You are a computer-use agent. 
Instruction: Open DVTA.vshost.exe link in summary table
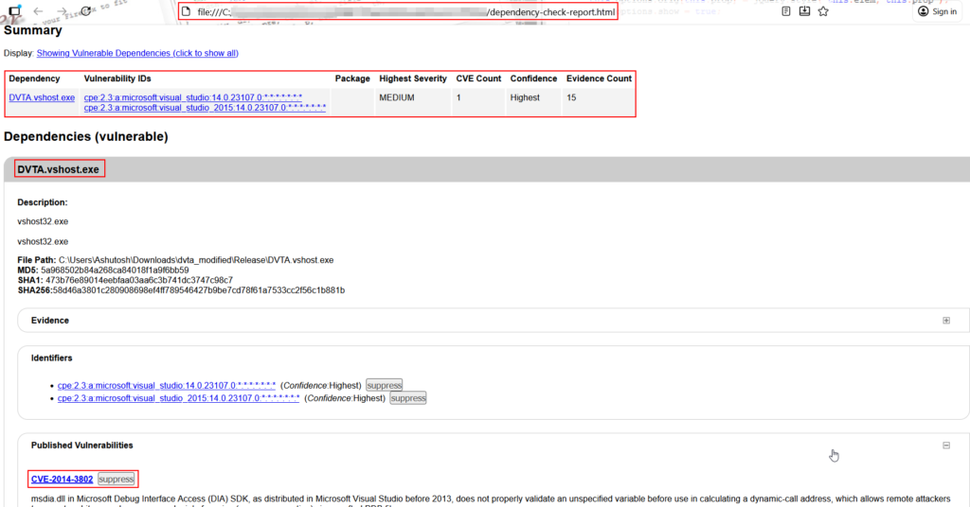[x=42, y=97]
